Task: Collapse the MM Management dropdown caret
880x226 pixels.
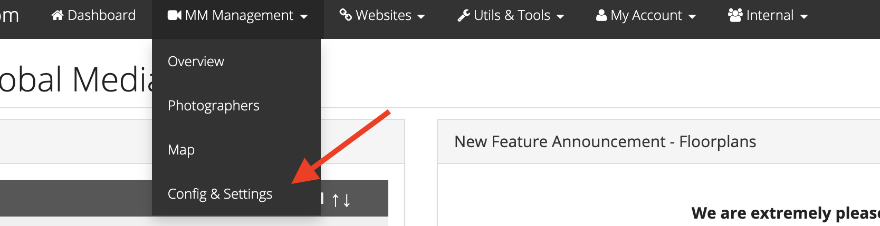Action: pyautogui.click(x=304, y=17)
